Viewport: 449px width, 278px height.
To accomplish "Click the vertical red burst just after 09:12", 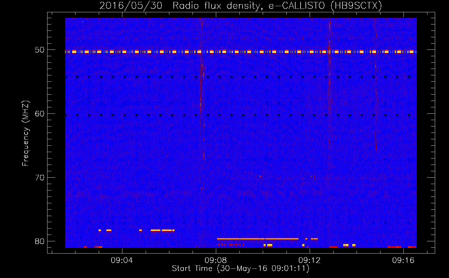I will pos(329,83).
